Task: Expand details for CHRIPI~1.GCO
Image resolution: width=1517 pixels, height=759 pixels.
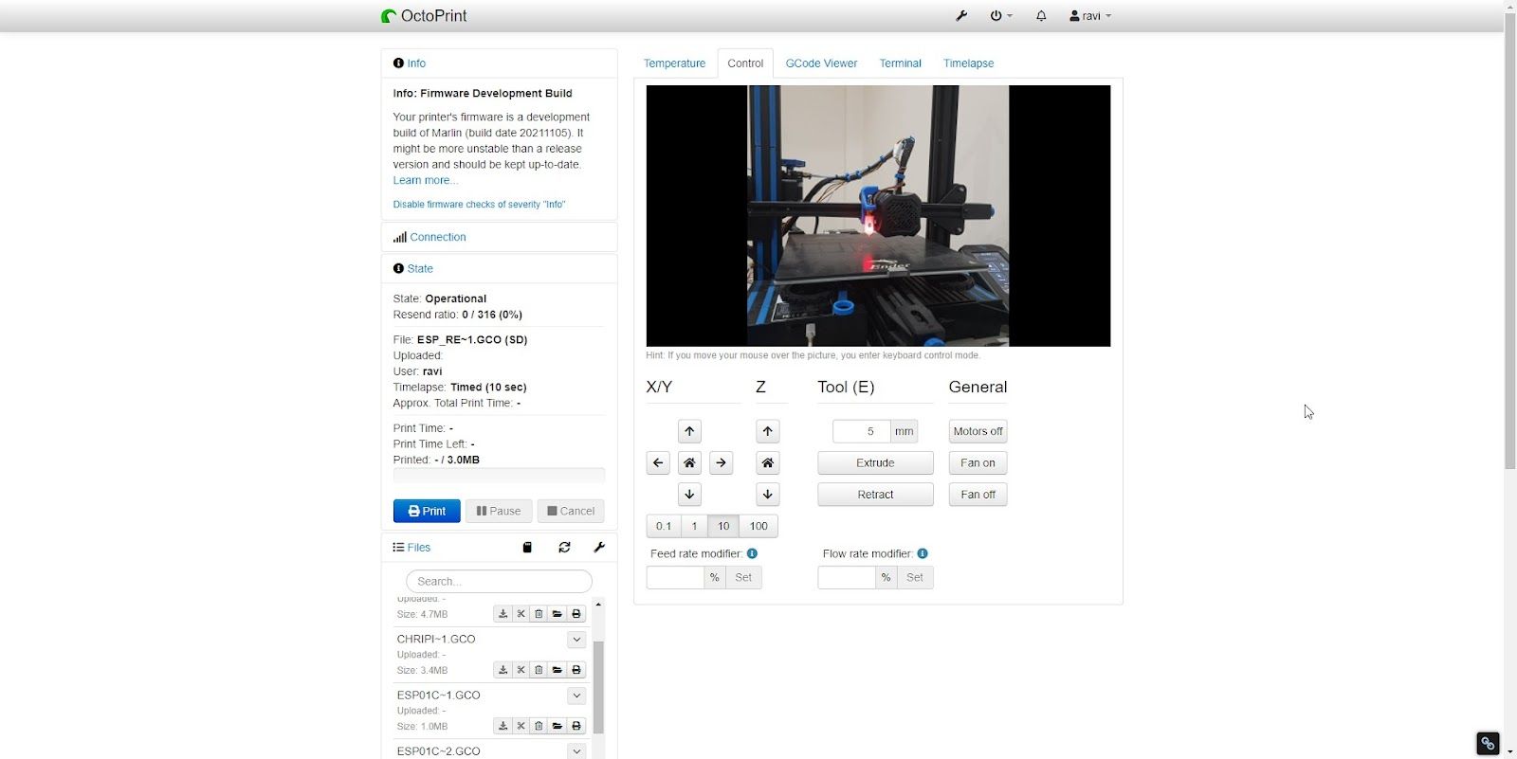Action: [x=576, y=640]
